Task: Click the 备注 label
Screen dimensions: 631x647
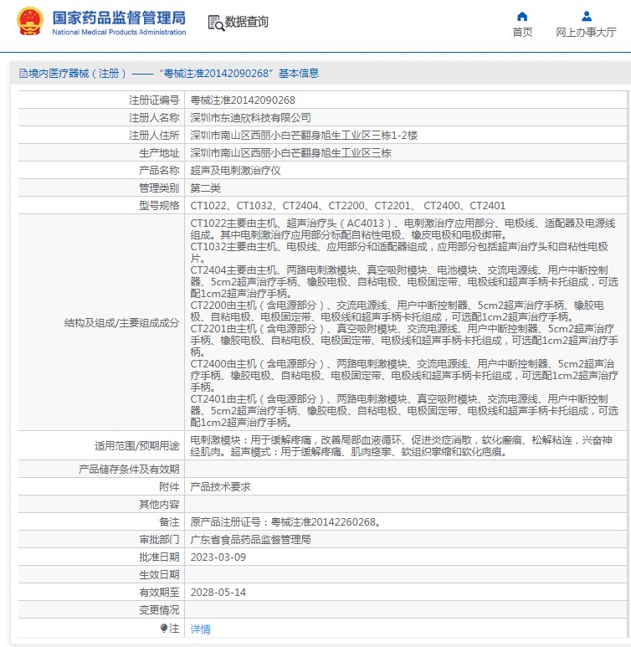Action: 169,522
